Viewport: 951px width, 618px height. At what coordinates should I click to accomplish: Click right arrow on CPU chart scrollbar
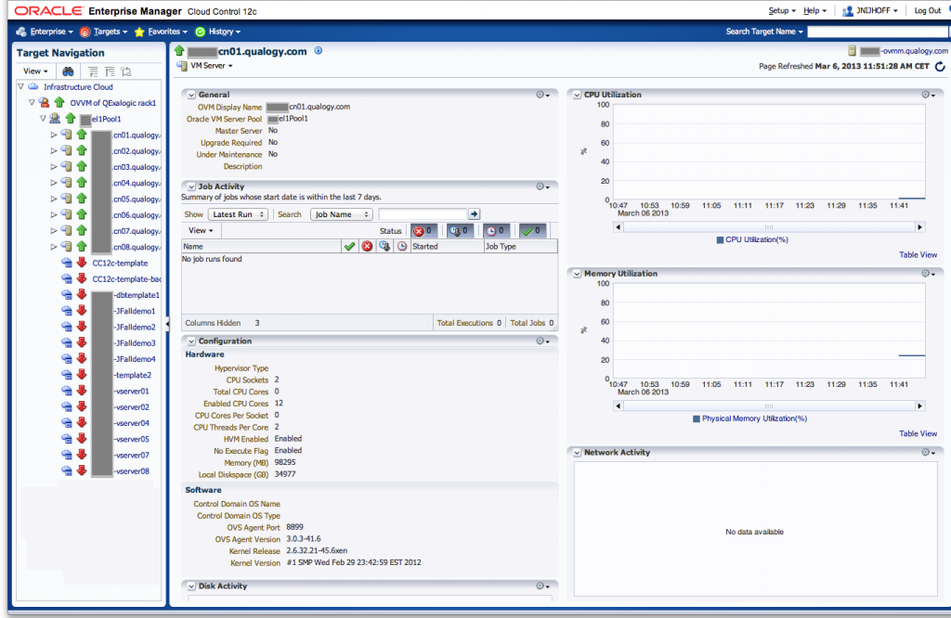[919, 227]
